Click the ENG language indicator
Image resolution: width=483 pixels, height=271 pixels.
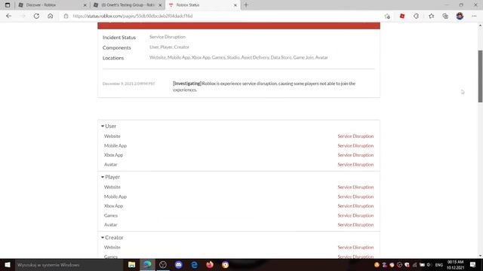click(x=438, y=264)
